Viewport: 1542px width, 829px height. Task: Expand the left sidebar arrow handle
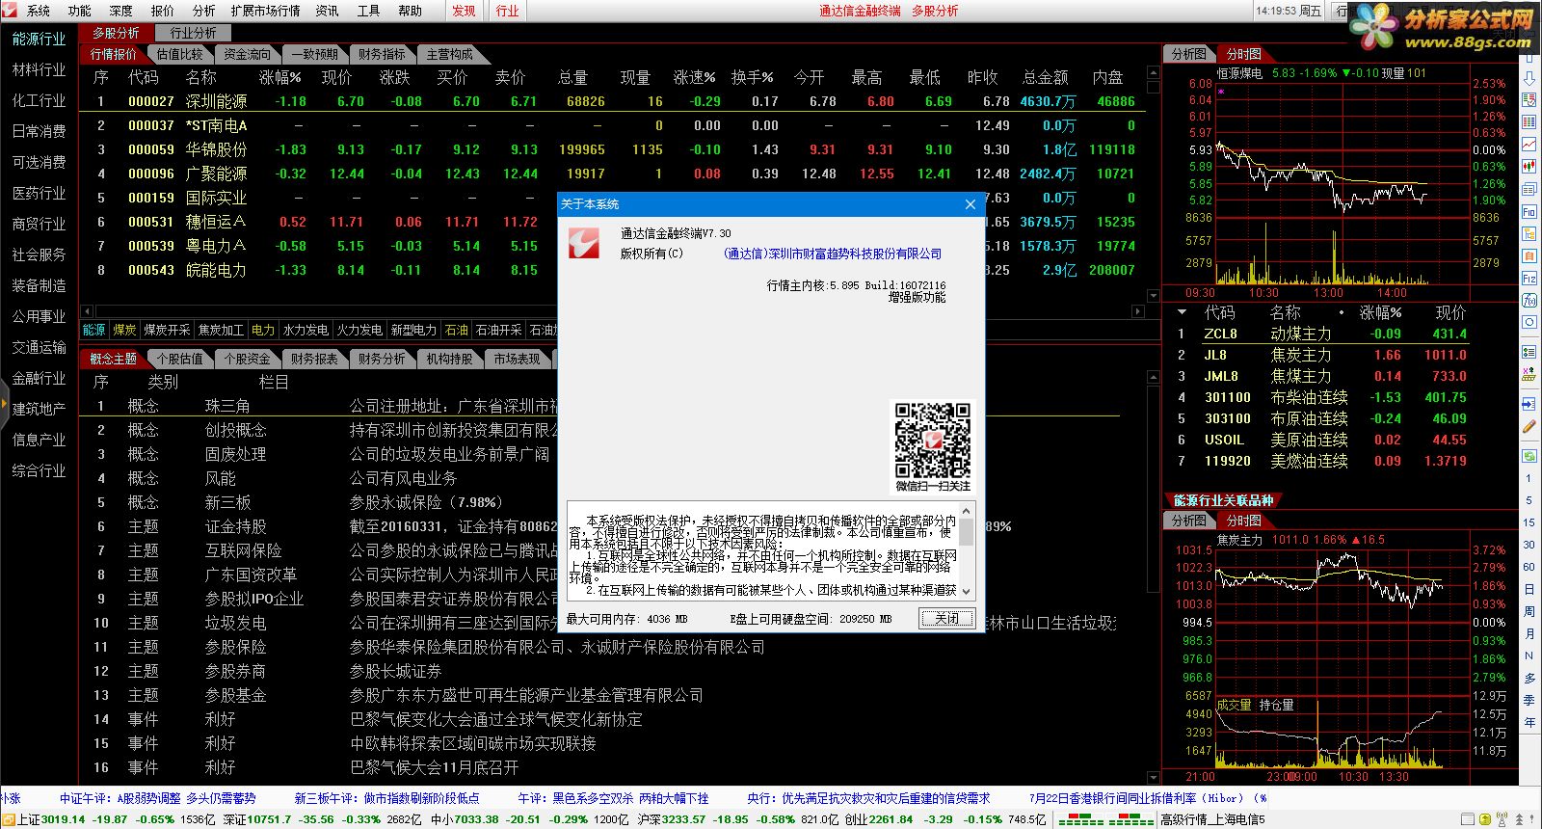click(x=4, y=405)
